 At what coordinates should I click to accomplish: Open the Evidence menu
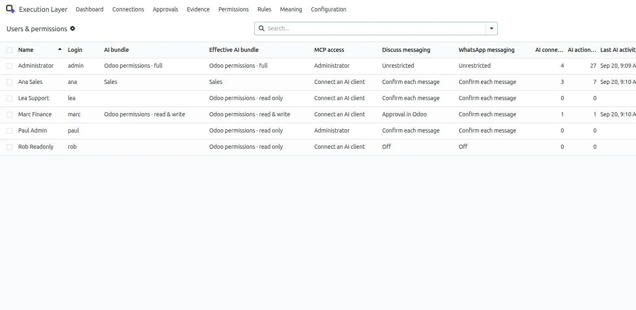198,9
